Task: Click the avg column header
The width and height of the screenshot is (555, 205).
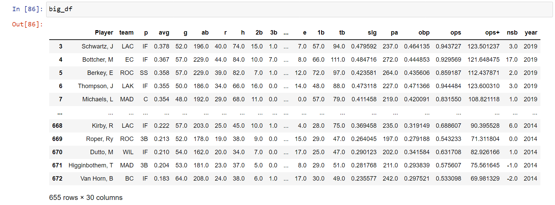Action: [x=164, y=33]
